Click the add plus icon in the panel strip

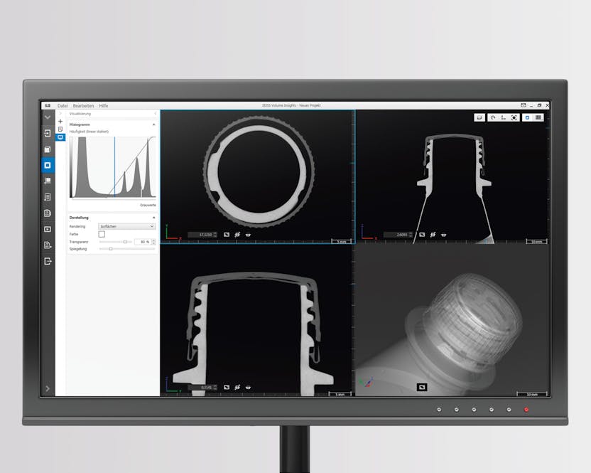tap(60, 122)
